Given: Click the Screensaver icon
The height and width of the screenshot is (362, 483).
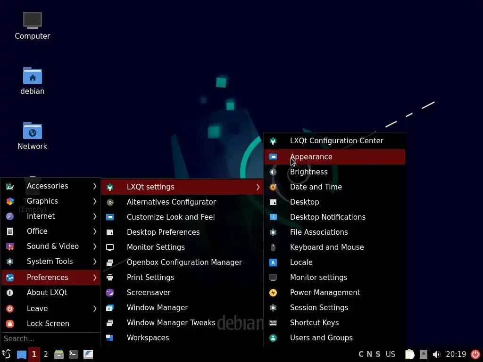Looking at the screenshot, I should click(110, 293).
